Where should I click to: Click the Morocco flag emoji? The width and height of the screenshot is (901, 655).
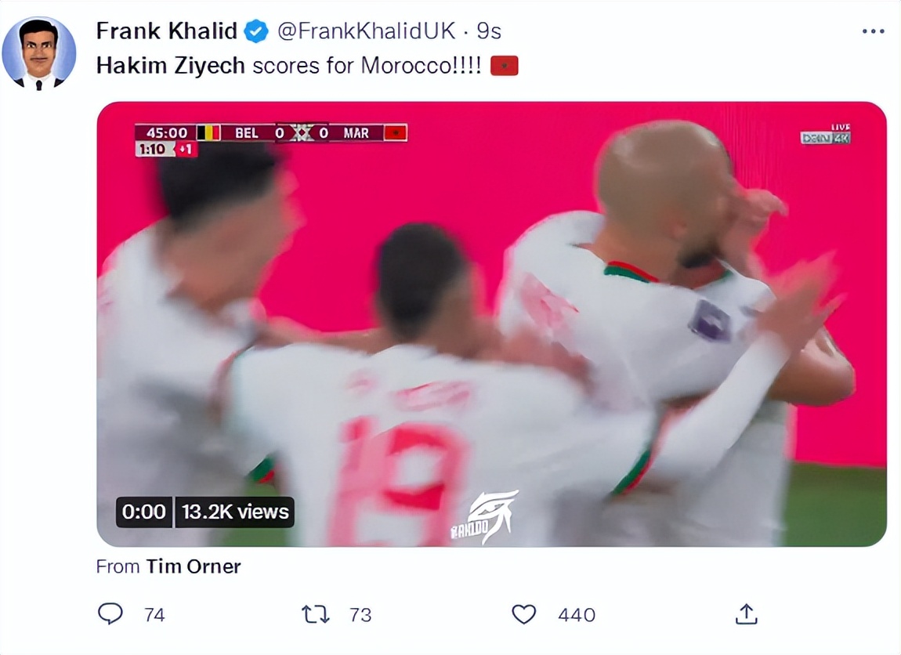(504, 66)
